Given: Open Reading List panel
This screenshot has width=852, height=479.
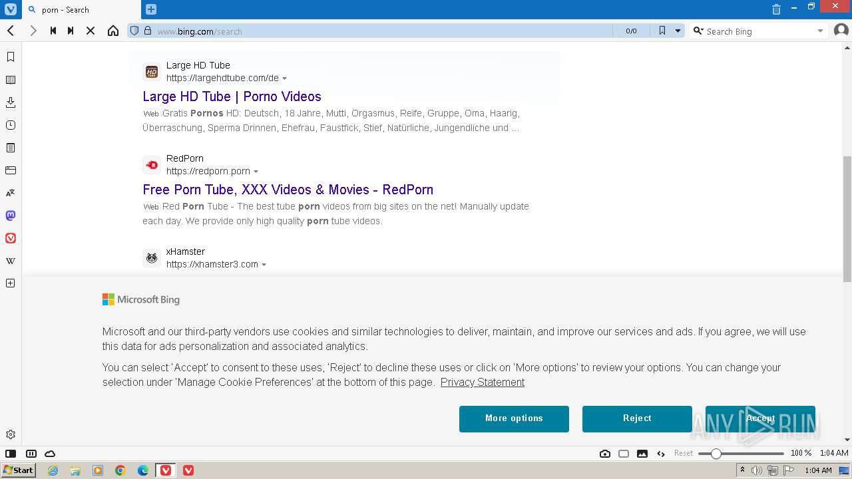Looking at the screenshot, I should tap(11, 80).
